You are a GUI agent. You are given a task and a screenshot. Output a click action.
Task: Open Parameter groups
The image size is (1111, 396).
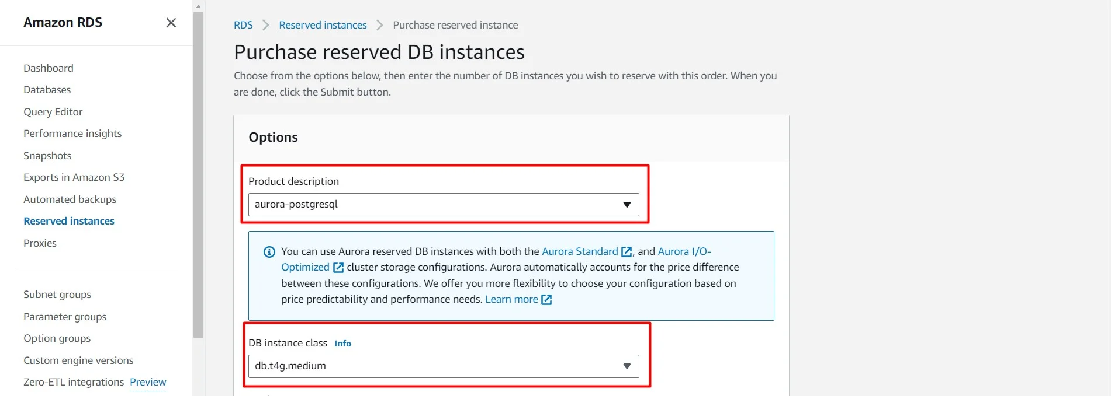pyautogui.click(x=65, y=317)
